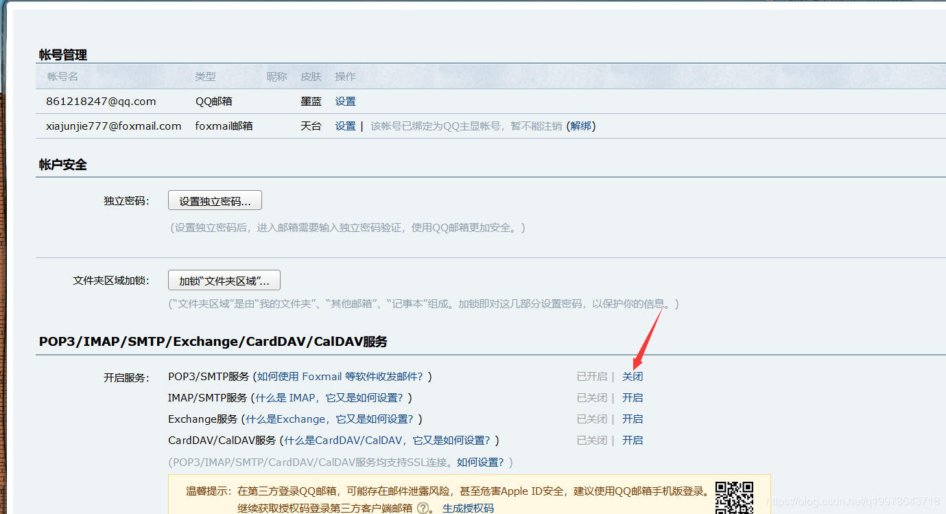Click 开启 for Exchange service

(x=632, y=419)
